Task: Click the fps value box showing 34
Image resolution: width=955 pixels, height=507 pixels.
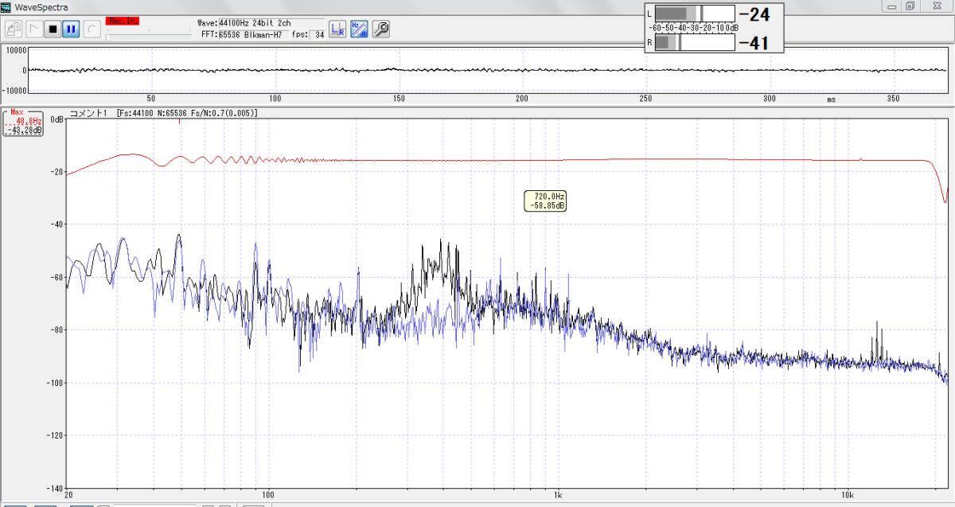Action: [318, 34]
